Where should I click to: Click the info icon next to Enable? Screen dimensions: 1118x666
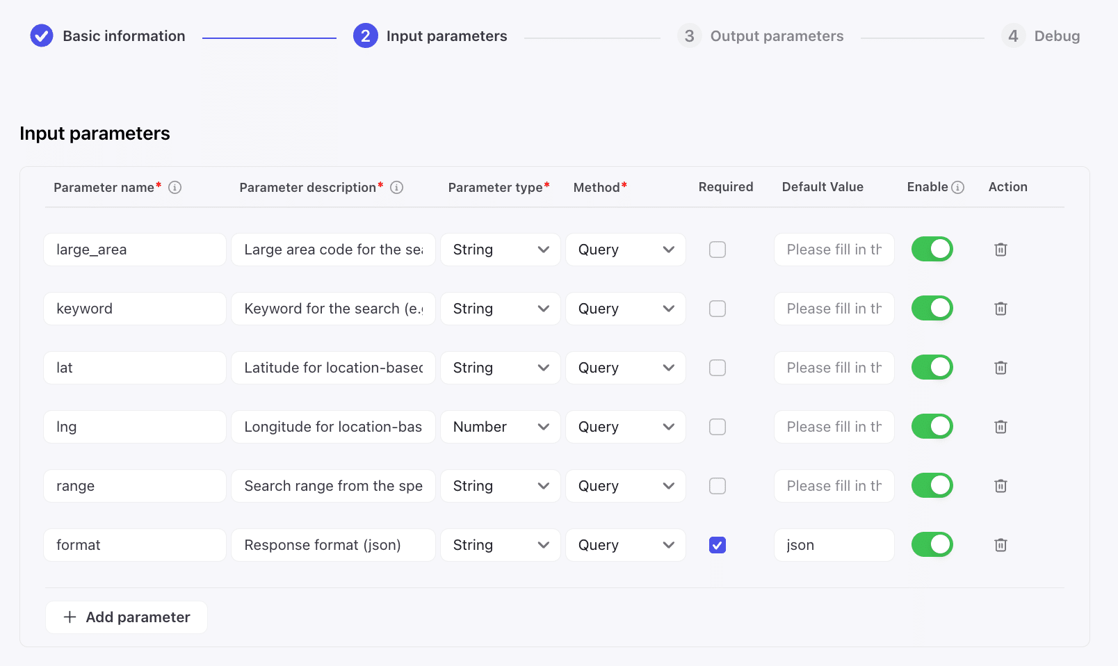tap(958, 188)
